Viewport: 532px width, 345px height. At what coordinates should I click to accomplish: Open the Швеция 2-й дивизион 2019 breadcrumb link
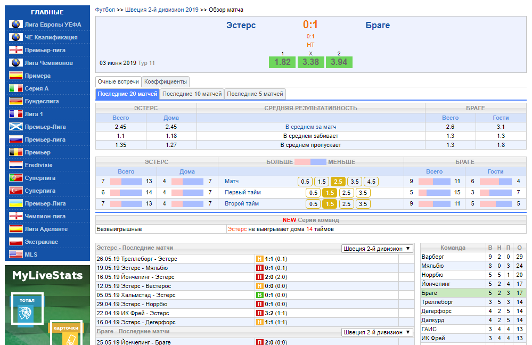click(x=162, y=10)
